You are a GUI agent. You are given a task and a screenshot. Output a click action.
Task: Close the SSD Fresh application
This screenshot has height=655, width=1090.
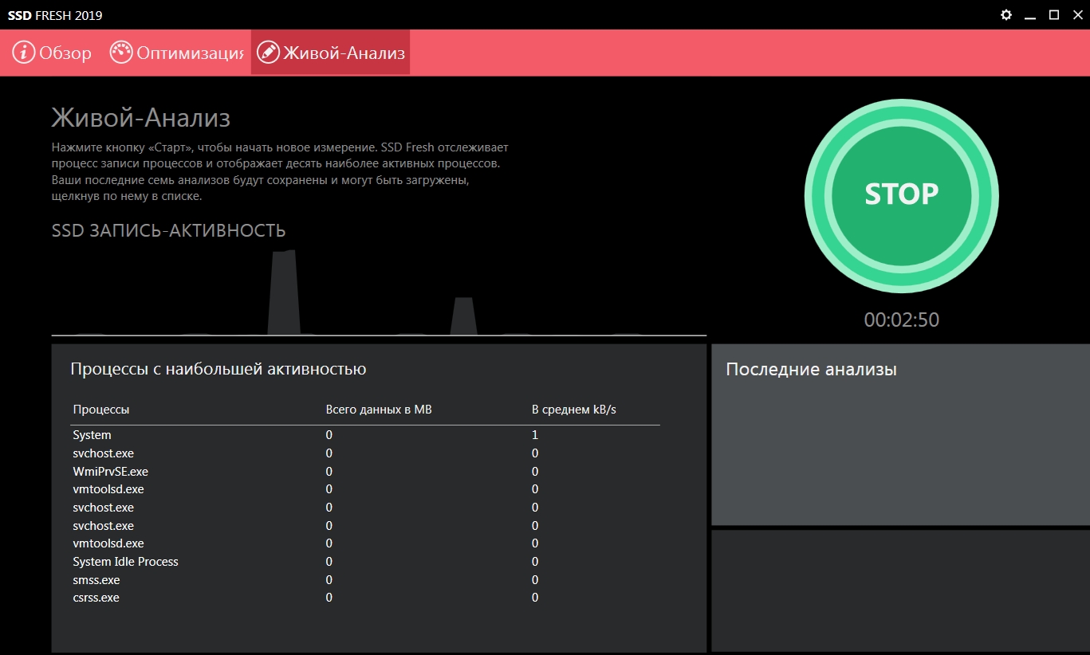1076,15
